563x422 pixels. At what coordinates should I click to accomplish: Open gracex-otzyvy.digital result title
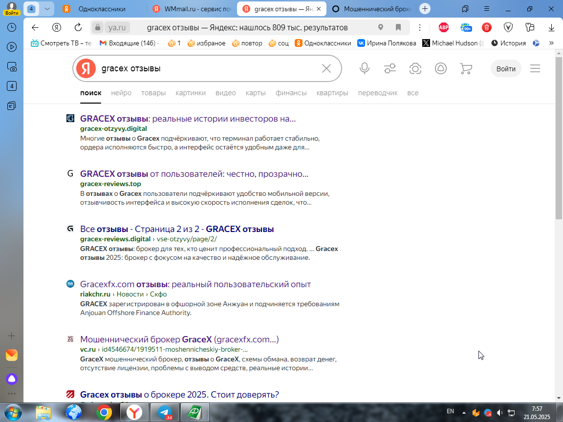point(188,118)
